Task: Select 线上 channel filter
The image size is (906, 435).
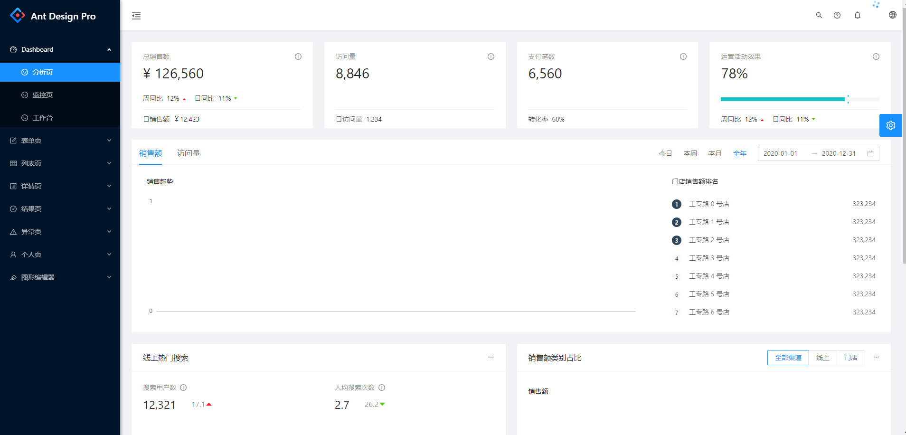Action: coord(823,358)
